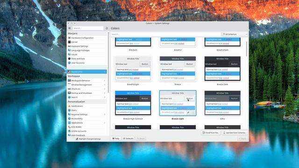Click the Accessibility icon
The width and height of the screenshot is (299, 168).
tap(69, 119)
